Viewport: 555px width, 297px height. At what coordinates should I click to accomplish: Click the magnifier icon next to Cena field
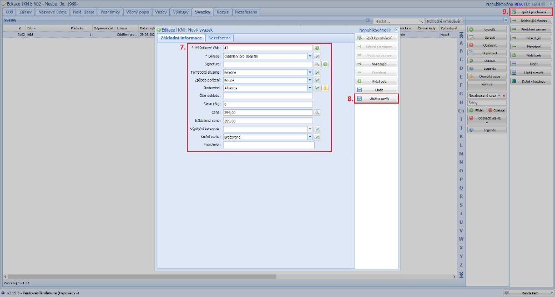(317, 112)
